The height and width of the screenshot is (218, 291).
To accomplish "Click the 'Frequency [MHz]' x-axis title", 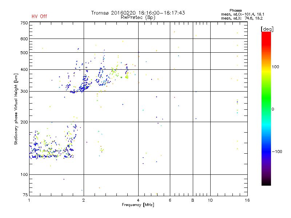I will 138,205.
